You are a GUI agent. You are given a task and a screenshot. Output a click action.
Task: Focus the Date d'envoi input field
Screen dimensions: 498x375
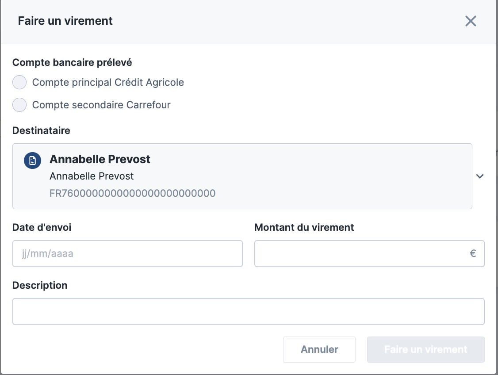(127, 254)
